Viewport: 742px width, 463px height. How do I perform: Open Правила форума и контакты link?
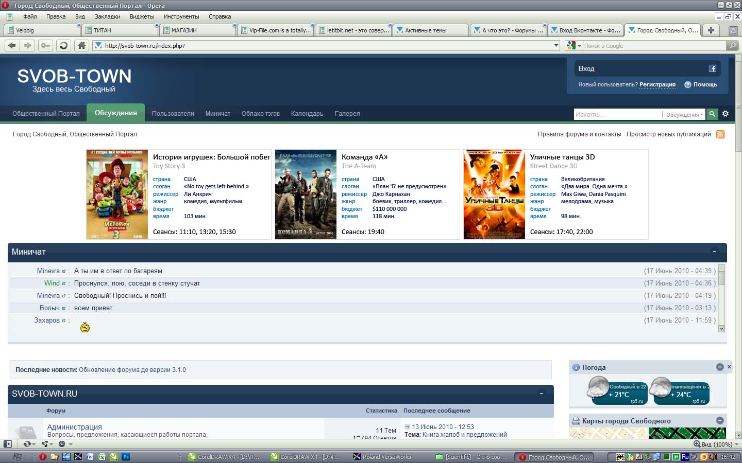(580, 134)
